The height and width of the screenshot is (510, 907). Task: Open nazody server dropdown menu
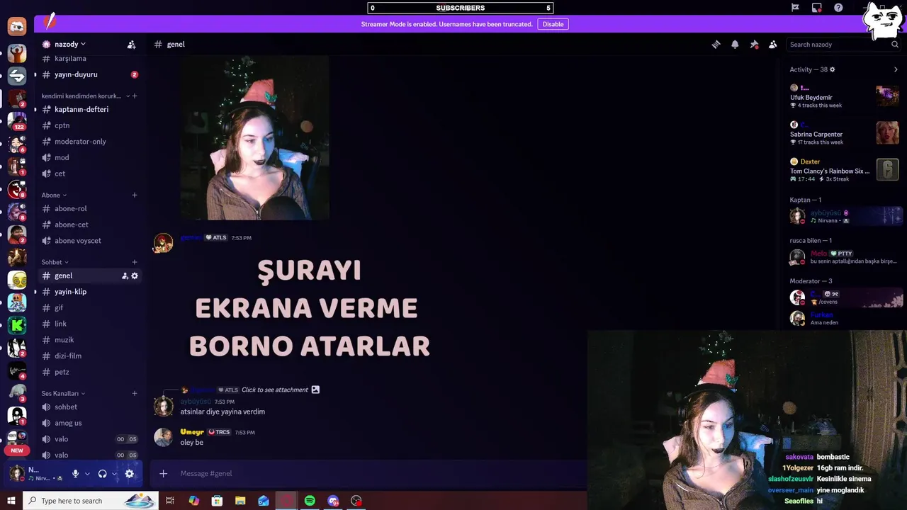click(x=69, y=44)
